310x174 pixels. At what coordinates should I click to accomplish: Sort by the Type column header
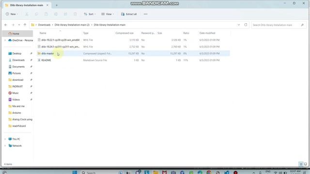pos(86,33)
